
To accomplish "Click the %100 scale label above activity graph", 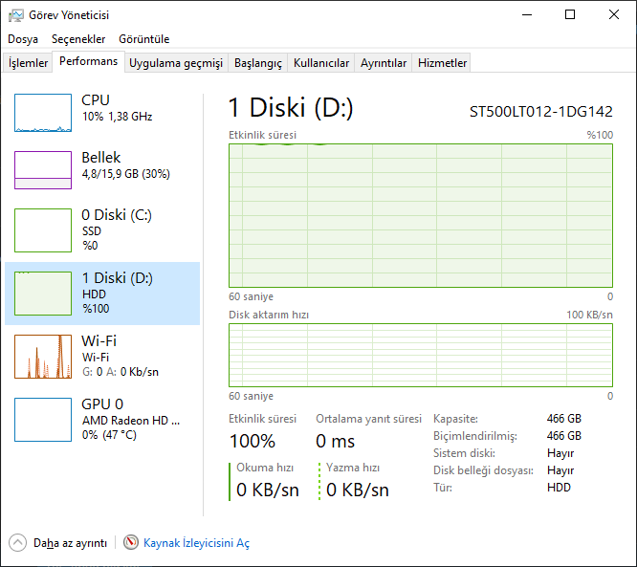I will [x=600, y=135].
